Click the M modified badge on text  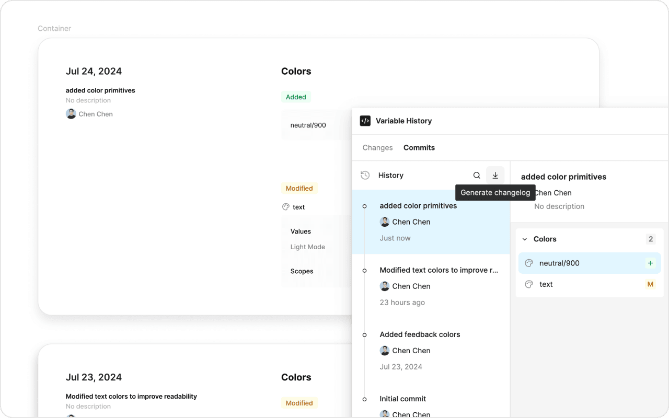650,285
